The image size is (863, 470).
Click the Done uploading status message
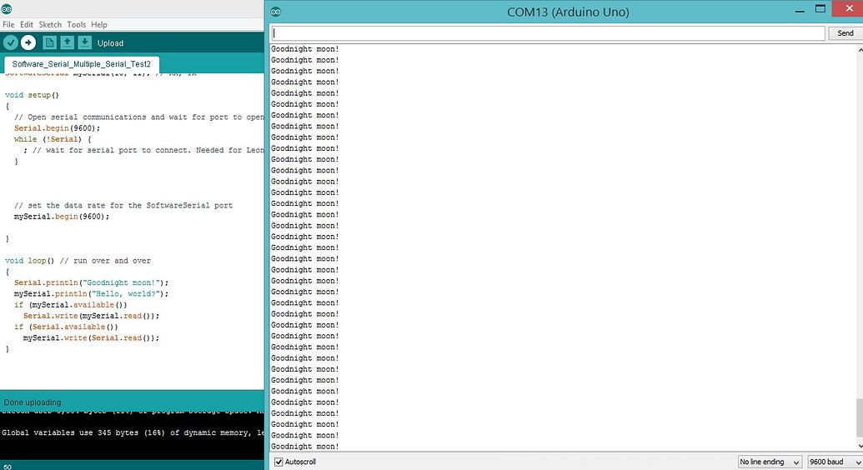coord(33,402)
